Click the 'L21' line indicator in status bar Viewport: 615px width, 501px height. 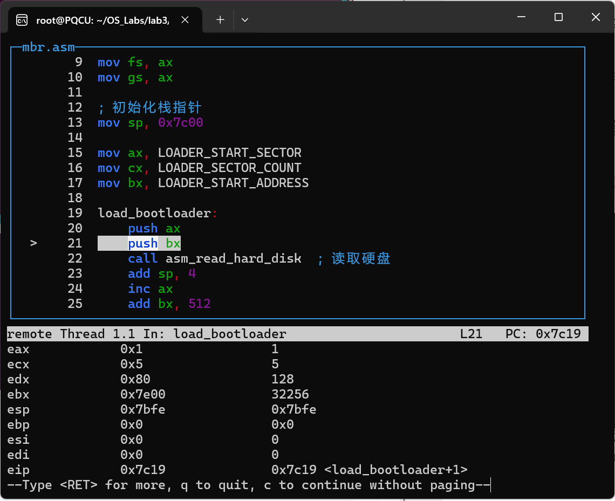470,334
